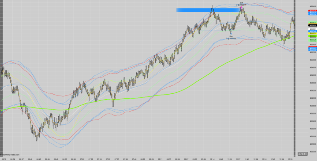
Task: Click the 4526.00 label on price axis
Action: tap(313, 152)
